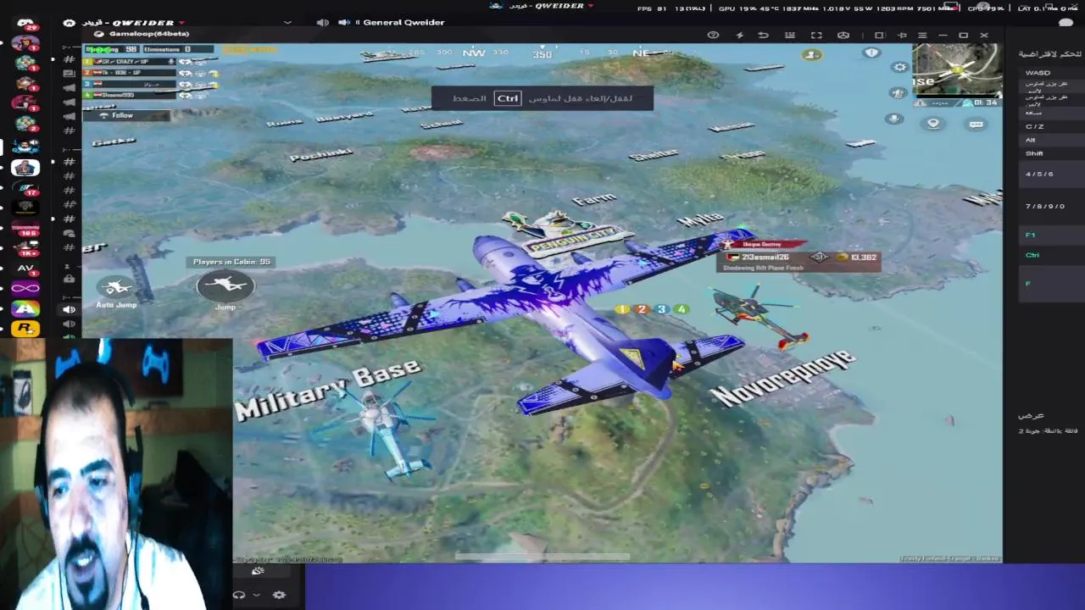Toggle Discord headphones deafen icon
1085x610 pixels.
pos(239,595)
